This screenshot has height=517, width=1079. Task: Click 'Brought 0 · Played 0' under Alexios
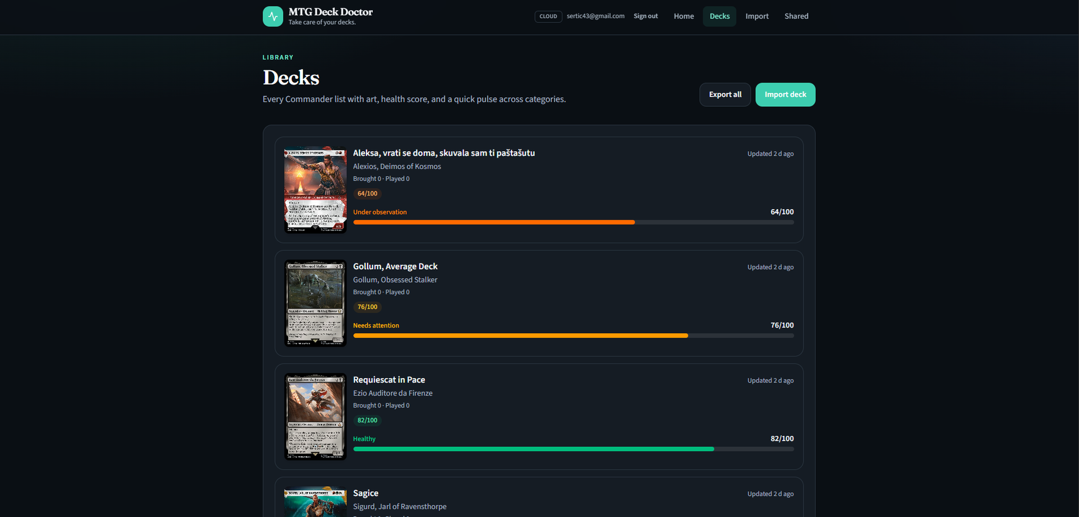(x=381, y=179)
